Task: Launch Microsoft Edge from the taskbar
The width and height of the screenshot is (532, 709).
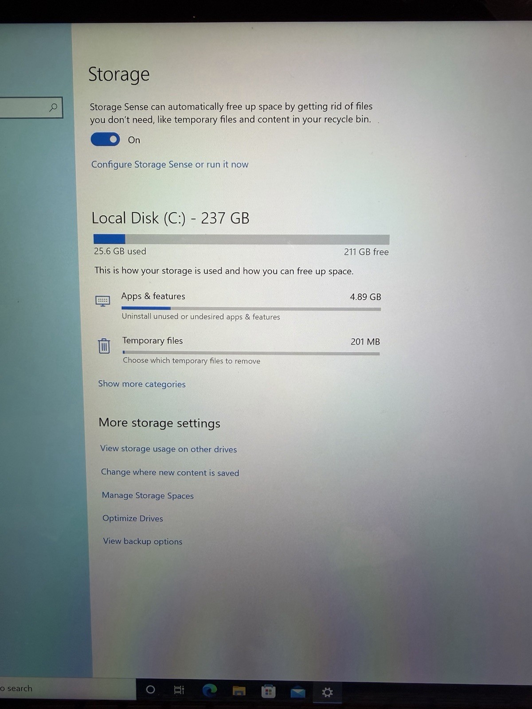Action: click(x=209, y=690)
